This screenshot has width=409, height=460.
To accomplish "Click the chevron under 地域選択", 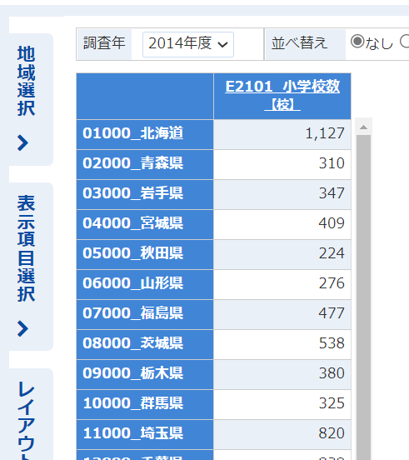I will (x=22, y=142).
